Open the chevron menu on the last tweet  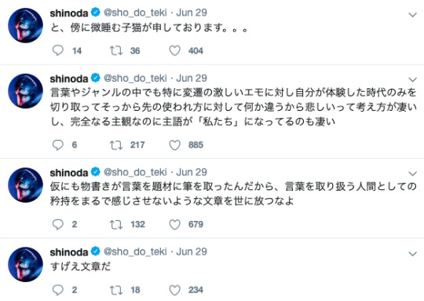click(412, 254)
